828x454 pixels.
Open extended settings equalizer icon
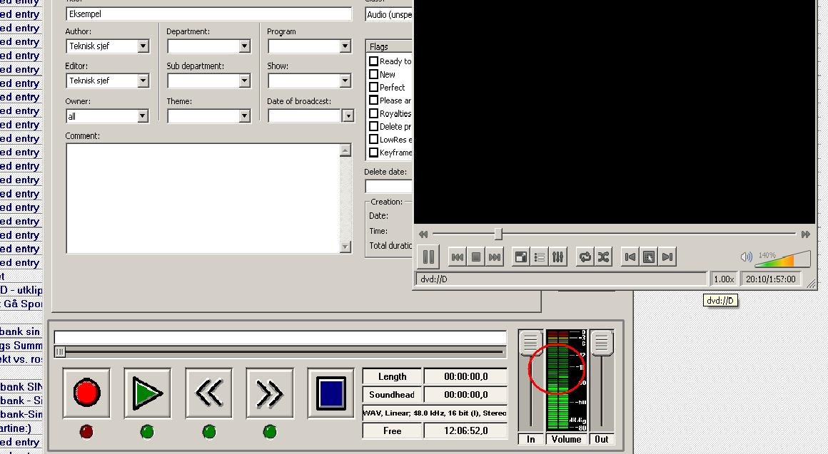(x=558, y=257)
